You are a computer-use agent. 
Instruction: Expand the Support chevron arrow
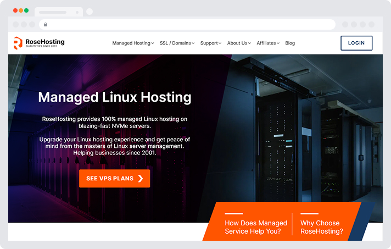click(x=220, y=43)
